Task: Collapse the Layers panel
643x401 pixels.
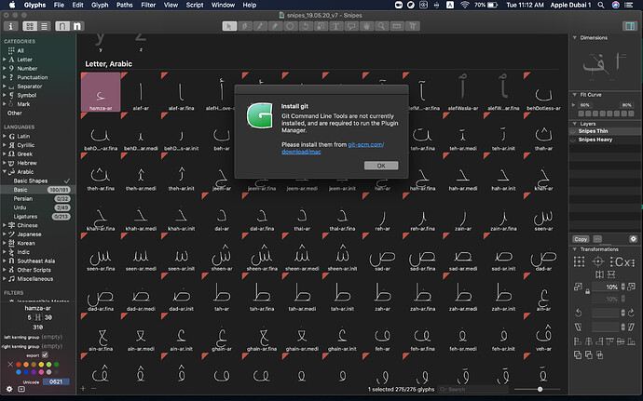Action: point(575,124)
